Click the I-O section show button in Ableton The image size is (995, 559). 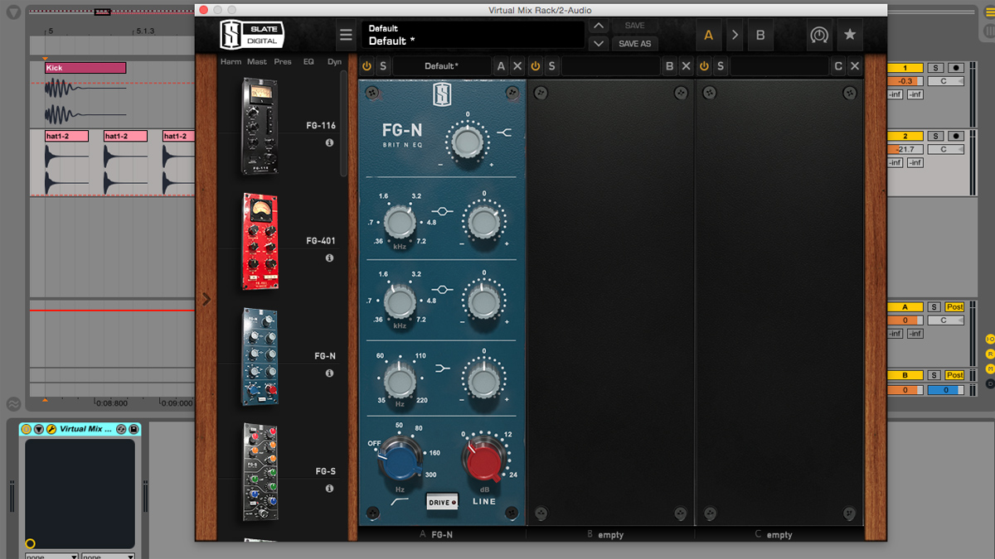(990, 340)
